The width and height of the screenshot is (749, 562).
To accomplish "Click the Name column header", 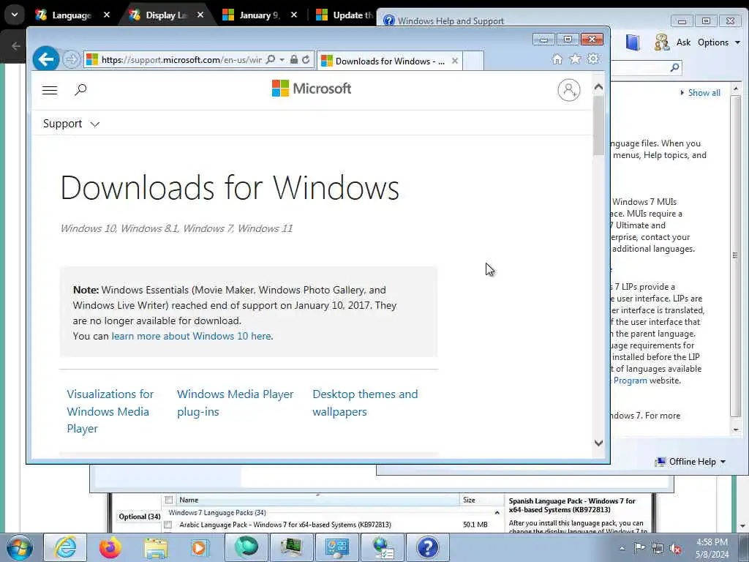I will pyautogui.click(x=317, y=500).
